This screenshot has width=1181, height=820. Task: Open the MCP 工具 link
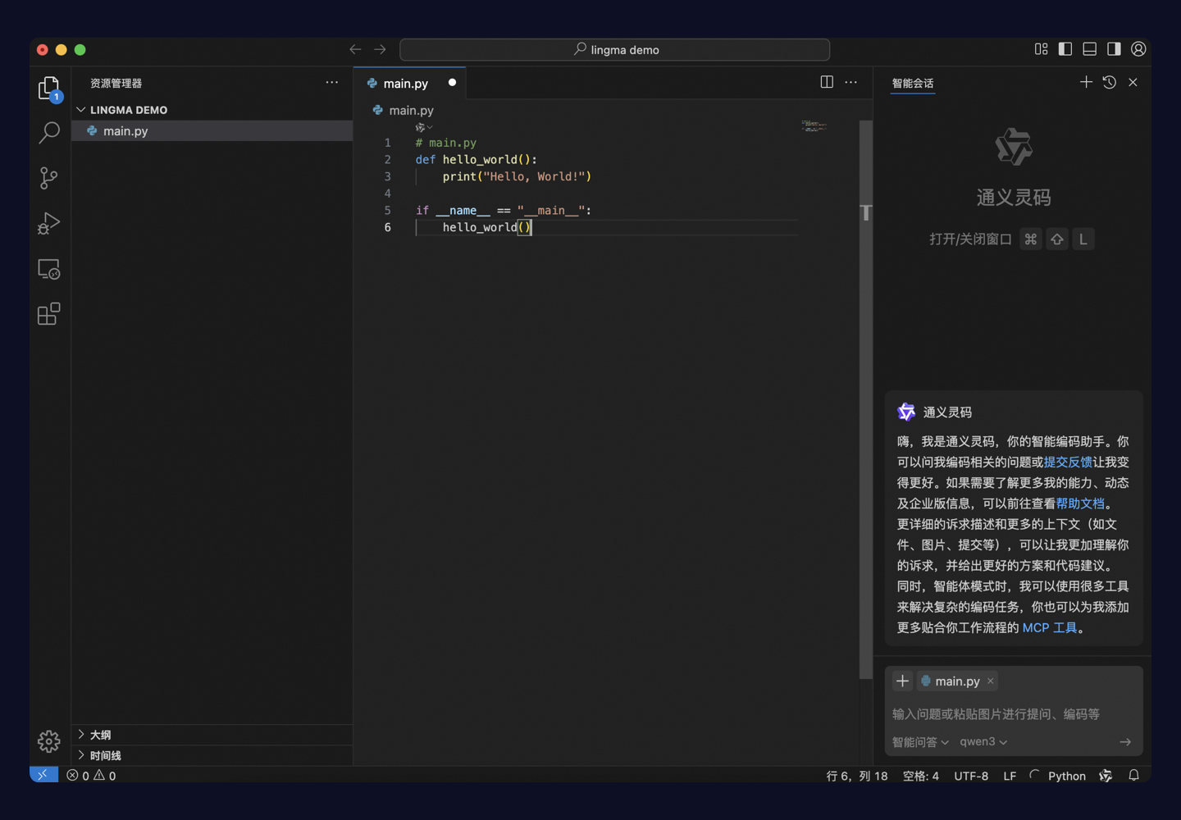click(x=1050, y=627)
